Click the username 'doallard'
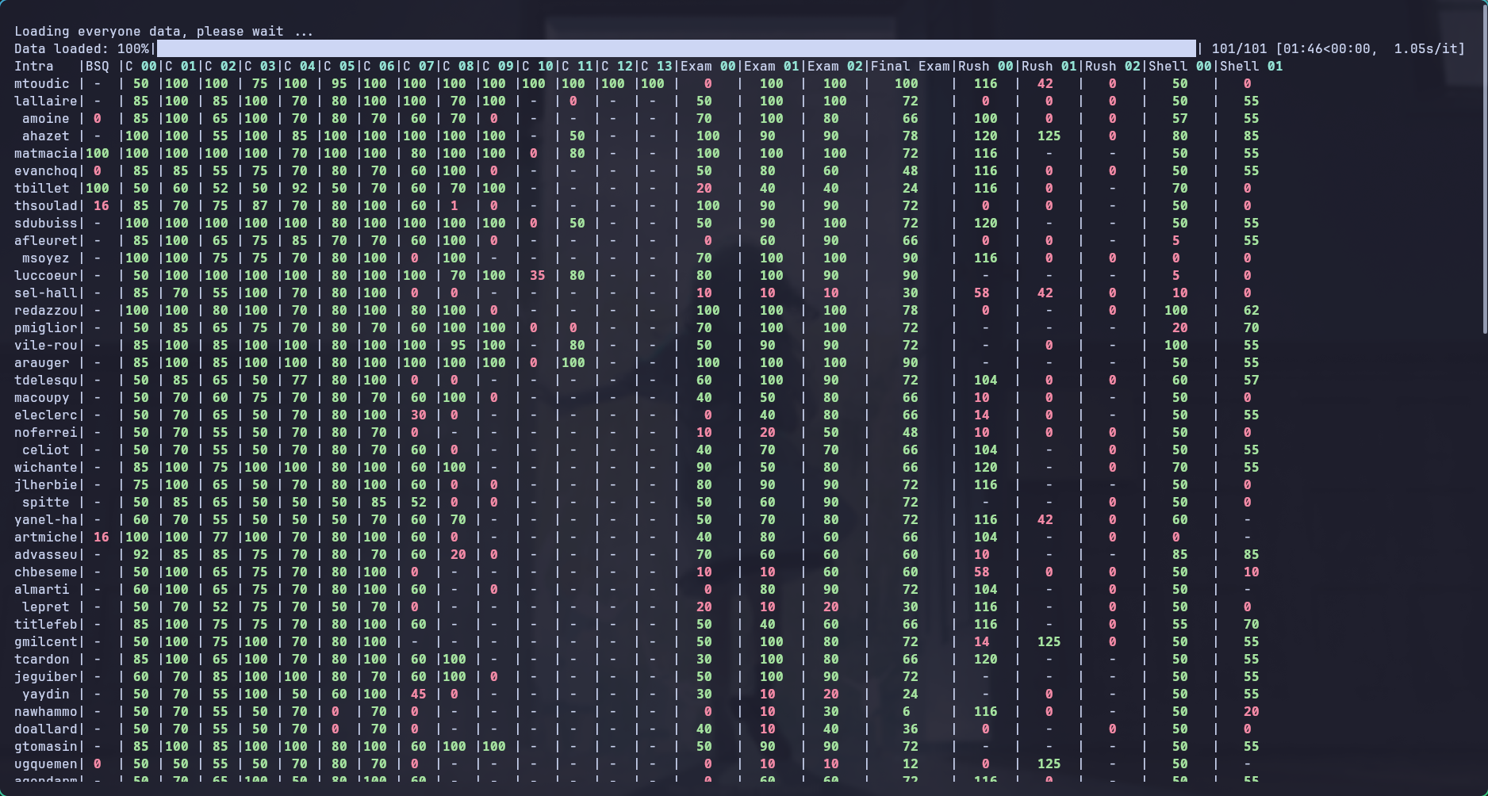 coord(46,729)
